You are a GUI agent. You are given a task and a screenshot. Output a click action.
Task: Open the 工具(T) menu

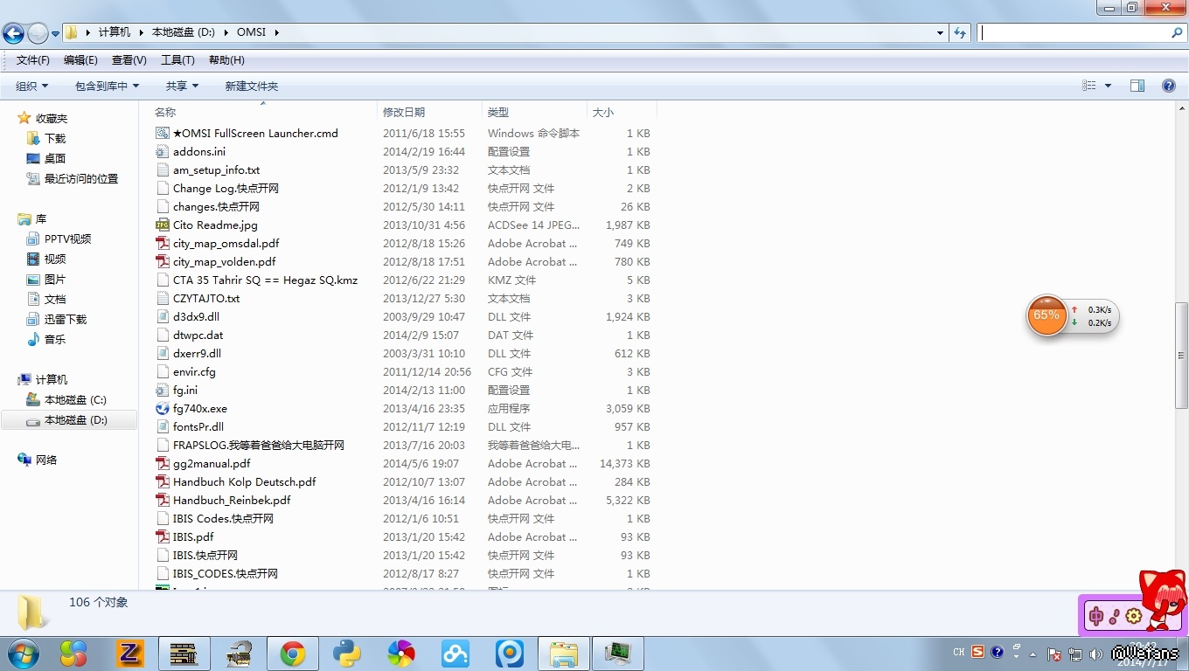[177, 60]
